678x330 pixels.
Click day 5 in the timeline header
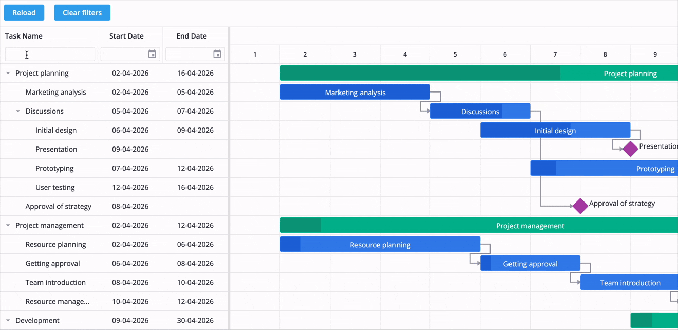[455, 54]
